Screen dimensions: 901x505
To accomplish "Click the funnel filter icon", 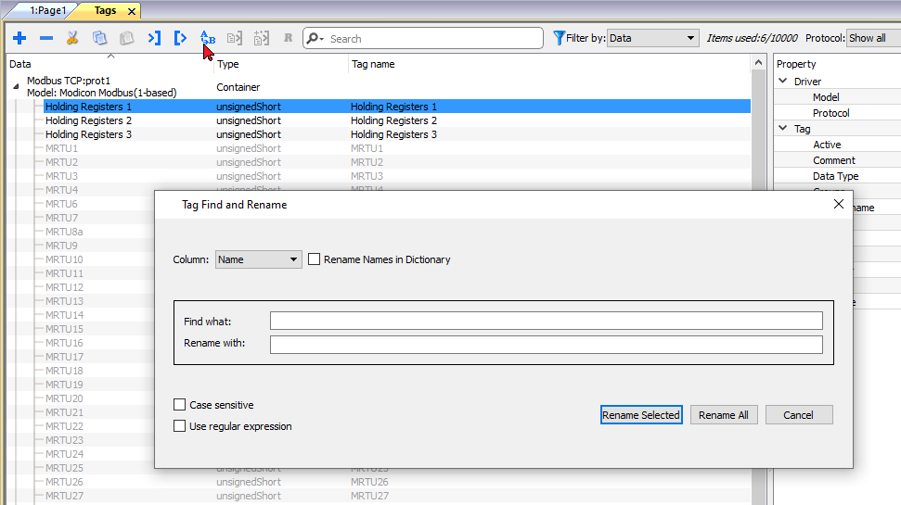I will [x=559, y=38].
